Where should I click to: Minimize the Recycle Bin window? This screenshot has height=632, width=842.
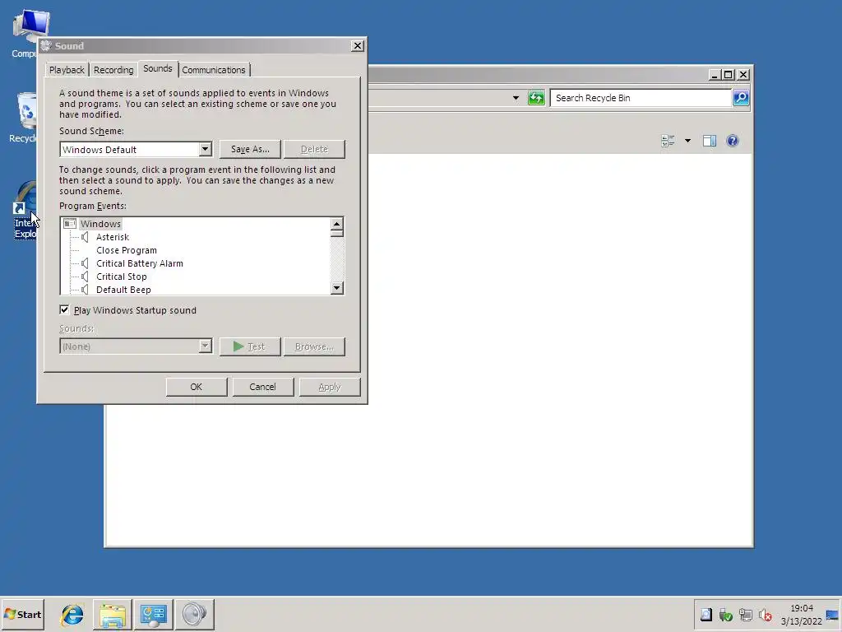pos(715,75)
